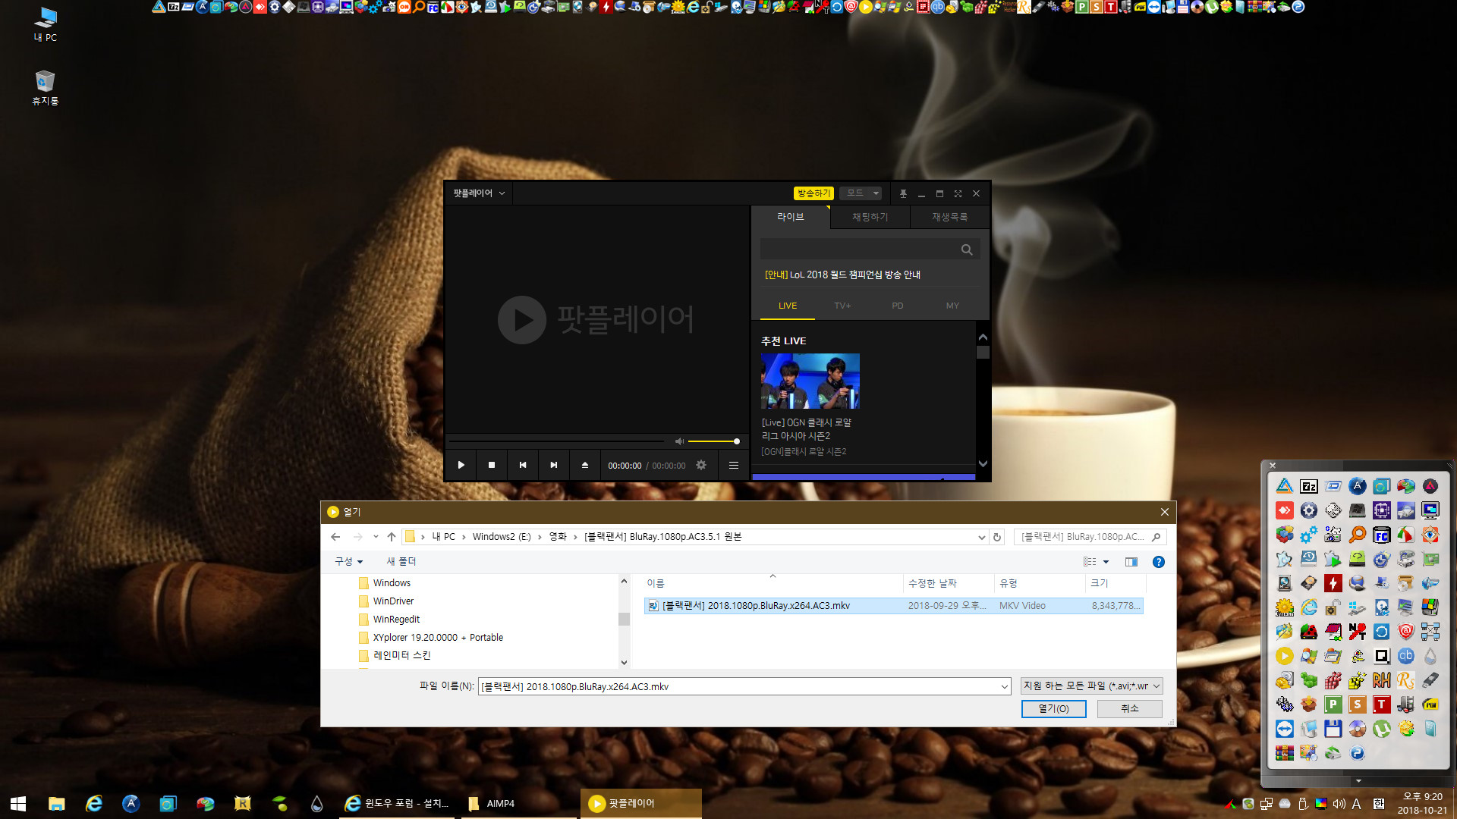Mute the PotPlayer volume speaker
Image resolution: width=1457 pixels, height=819 pixels.
(679, 441)
